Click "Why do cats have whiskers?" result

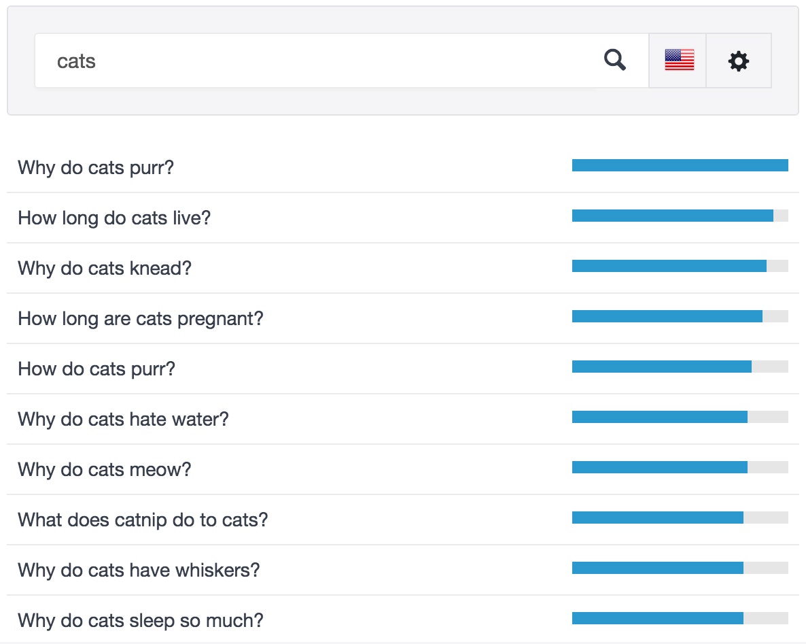coord(139,570)
